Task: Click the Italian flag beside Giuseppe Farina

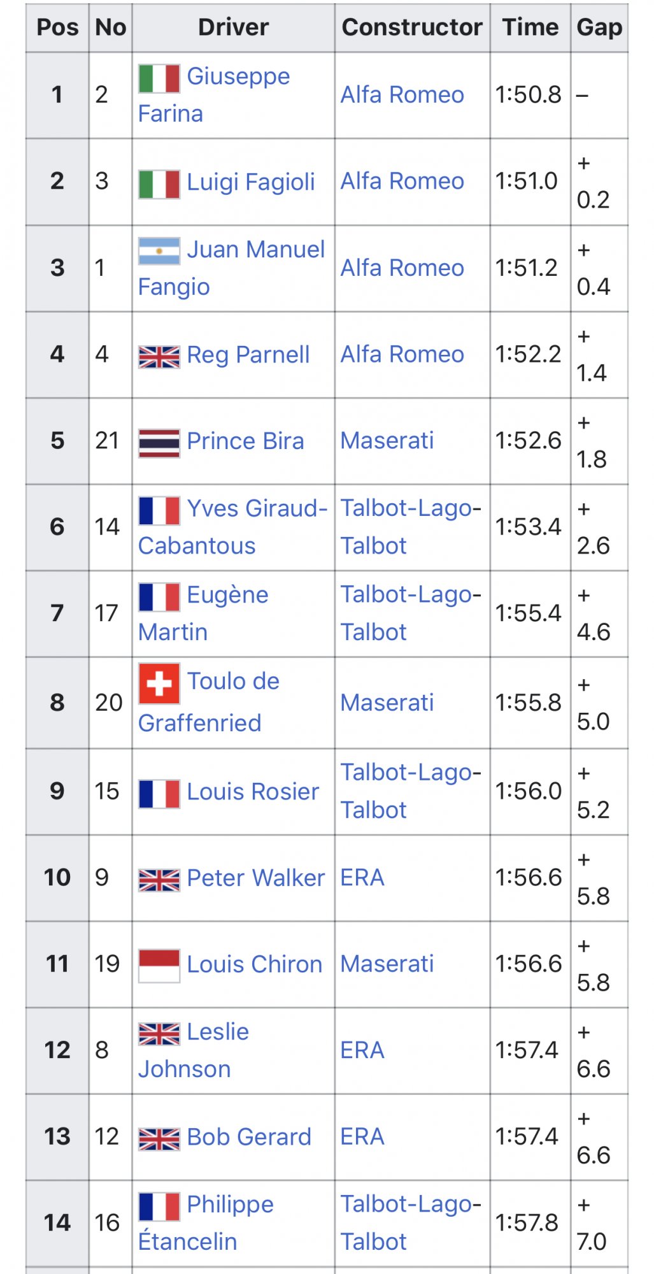Action: (x=159, y=78)
